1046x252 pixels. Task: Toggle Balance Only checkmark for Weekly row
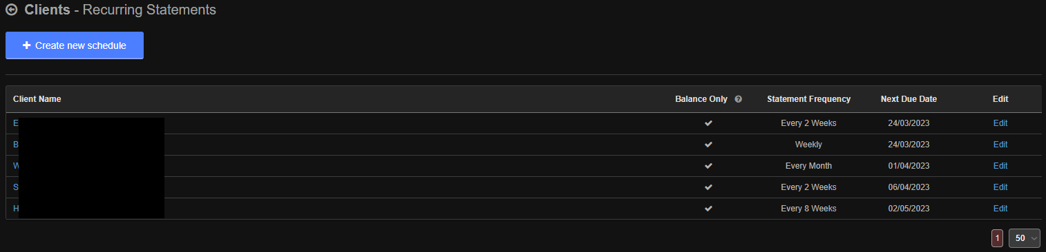tap(708, 145)
